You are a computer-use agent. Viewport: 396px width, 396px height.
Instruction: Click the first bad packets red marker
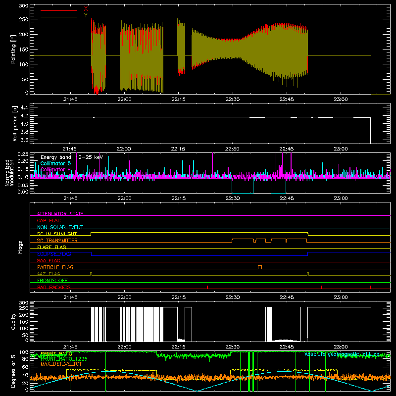pyautogui.click(x=207, y=287)
